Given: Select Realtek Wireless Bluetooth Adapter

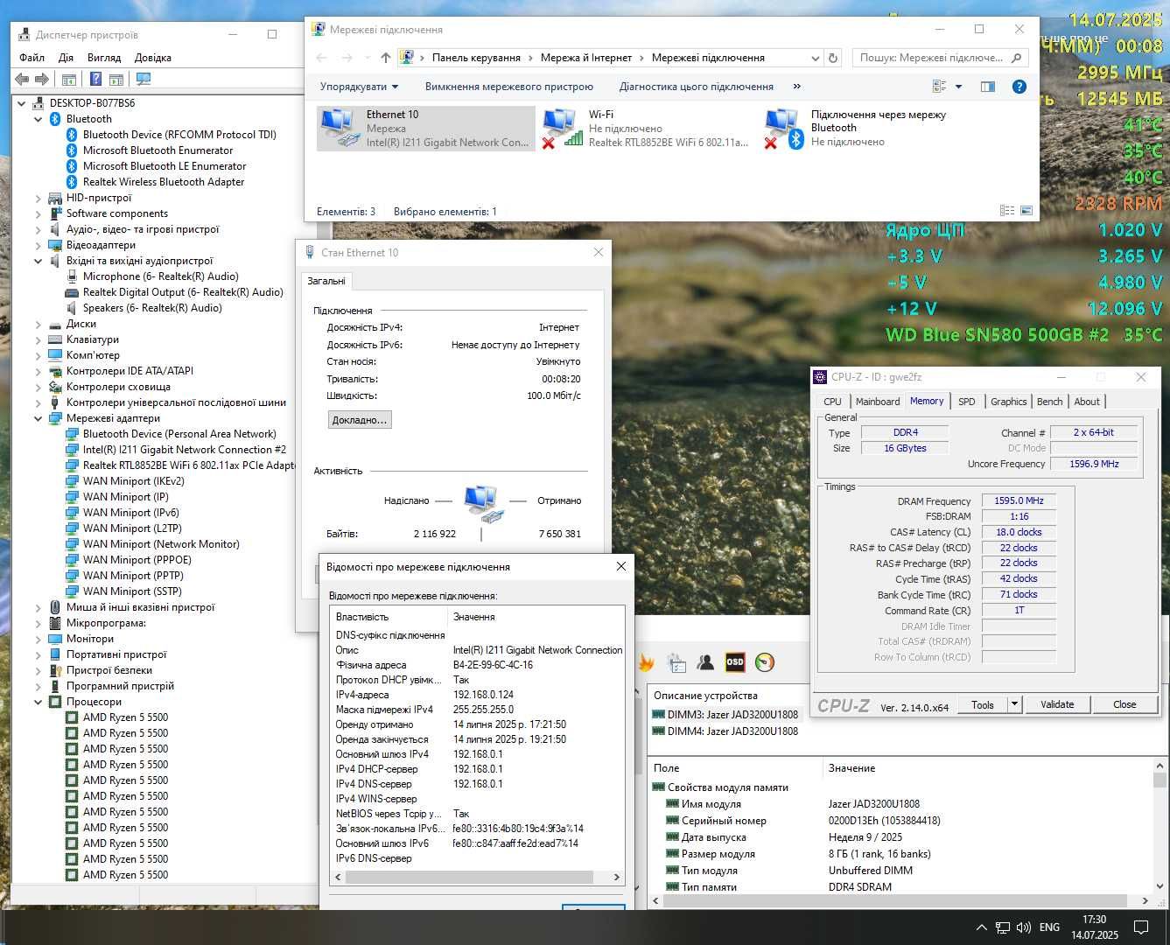Looking at the screenshot, I should [164, 182].
